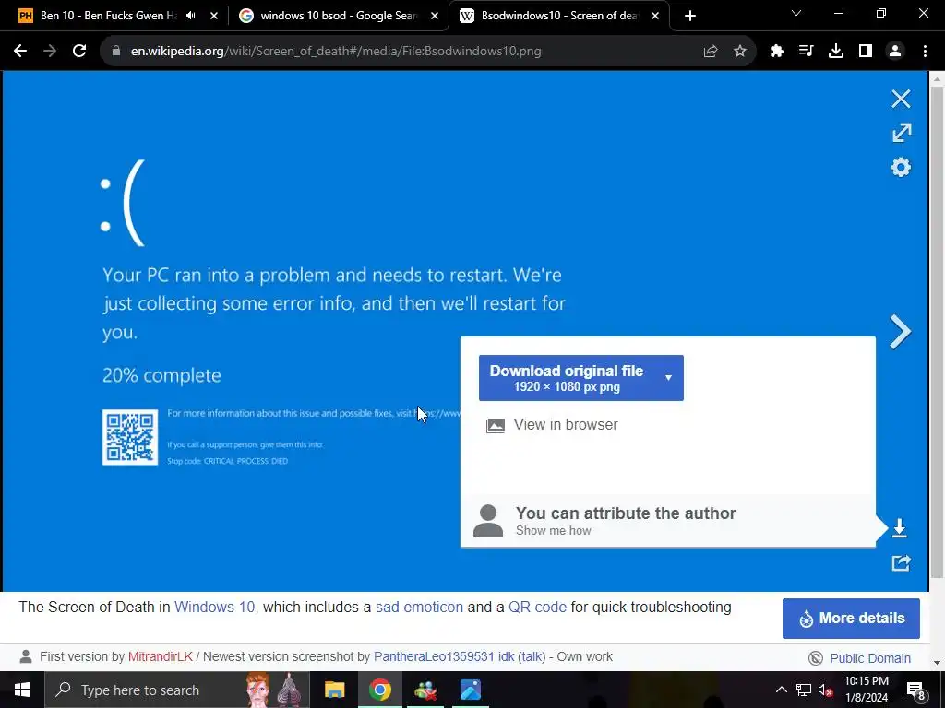Reload the current page
Viewport: 945px width, 708px height.
click(79, 52)
